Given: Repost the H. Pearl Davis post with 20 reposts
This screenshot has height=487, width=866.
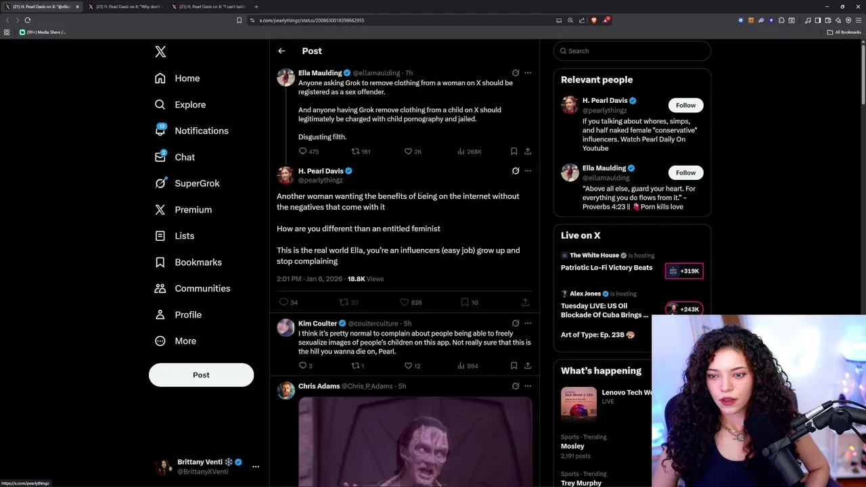Looking at the screenshot, I should pyautogui.click(x=348, y=302).
